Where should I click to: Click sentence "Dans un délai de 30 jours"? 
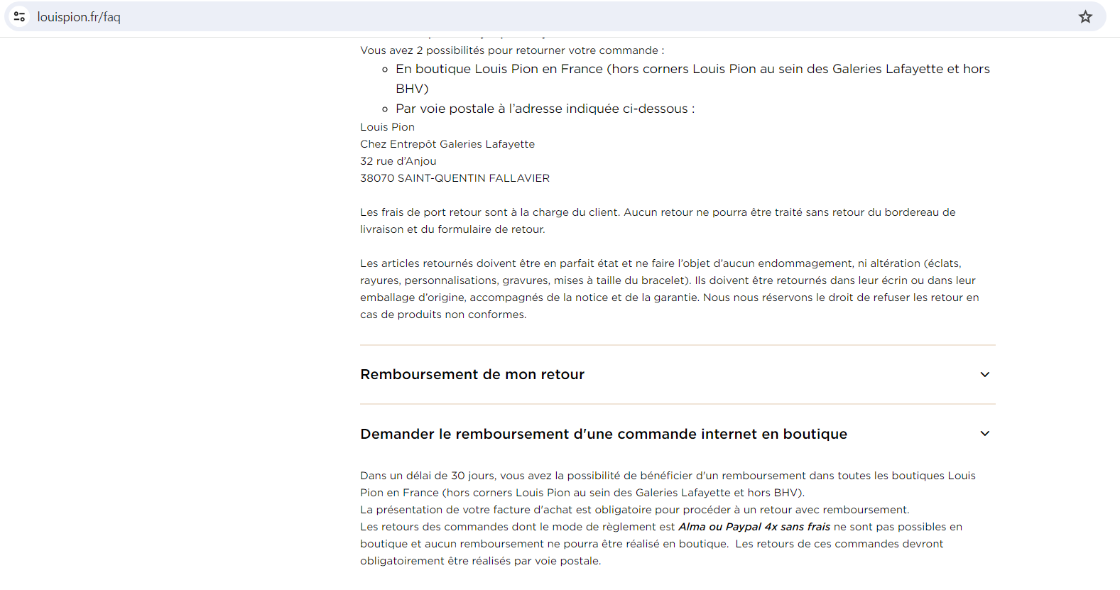668,484
